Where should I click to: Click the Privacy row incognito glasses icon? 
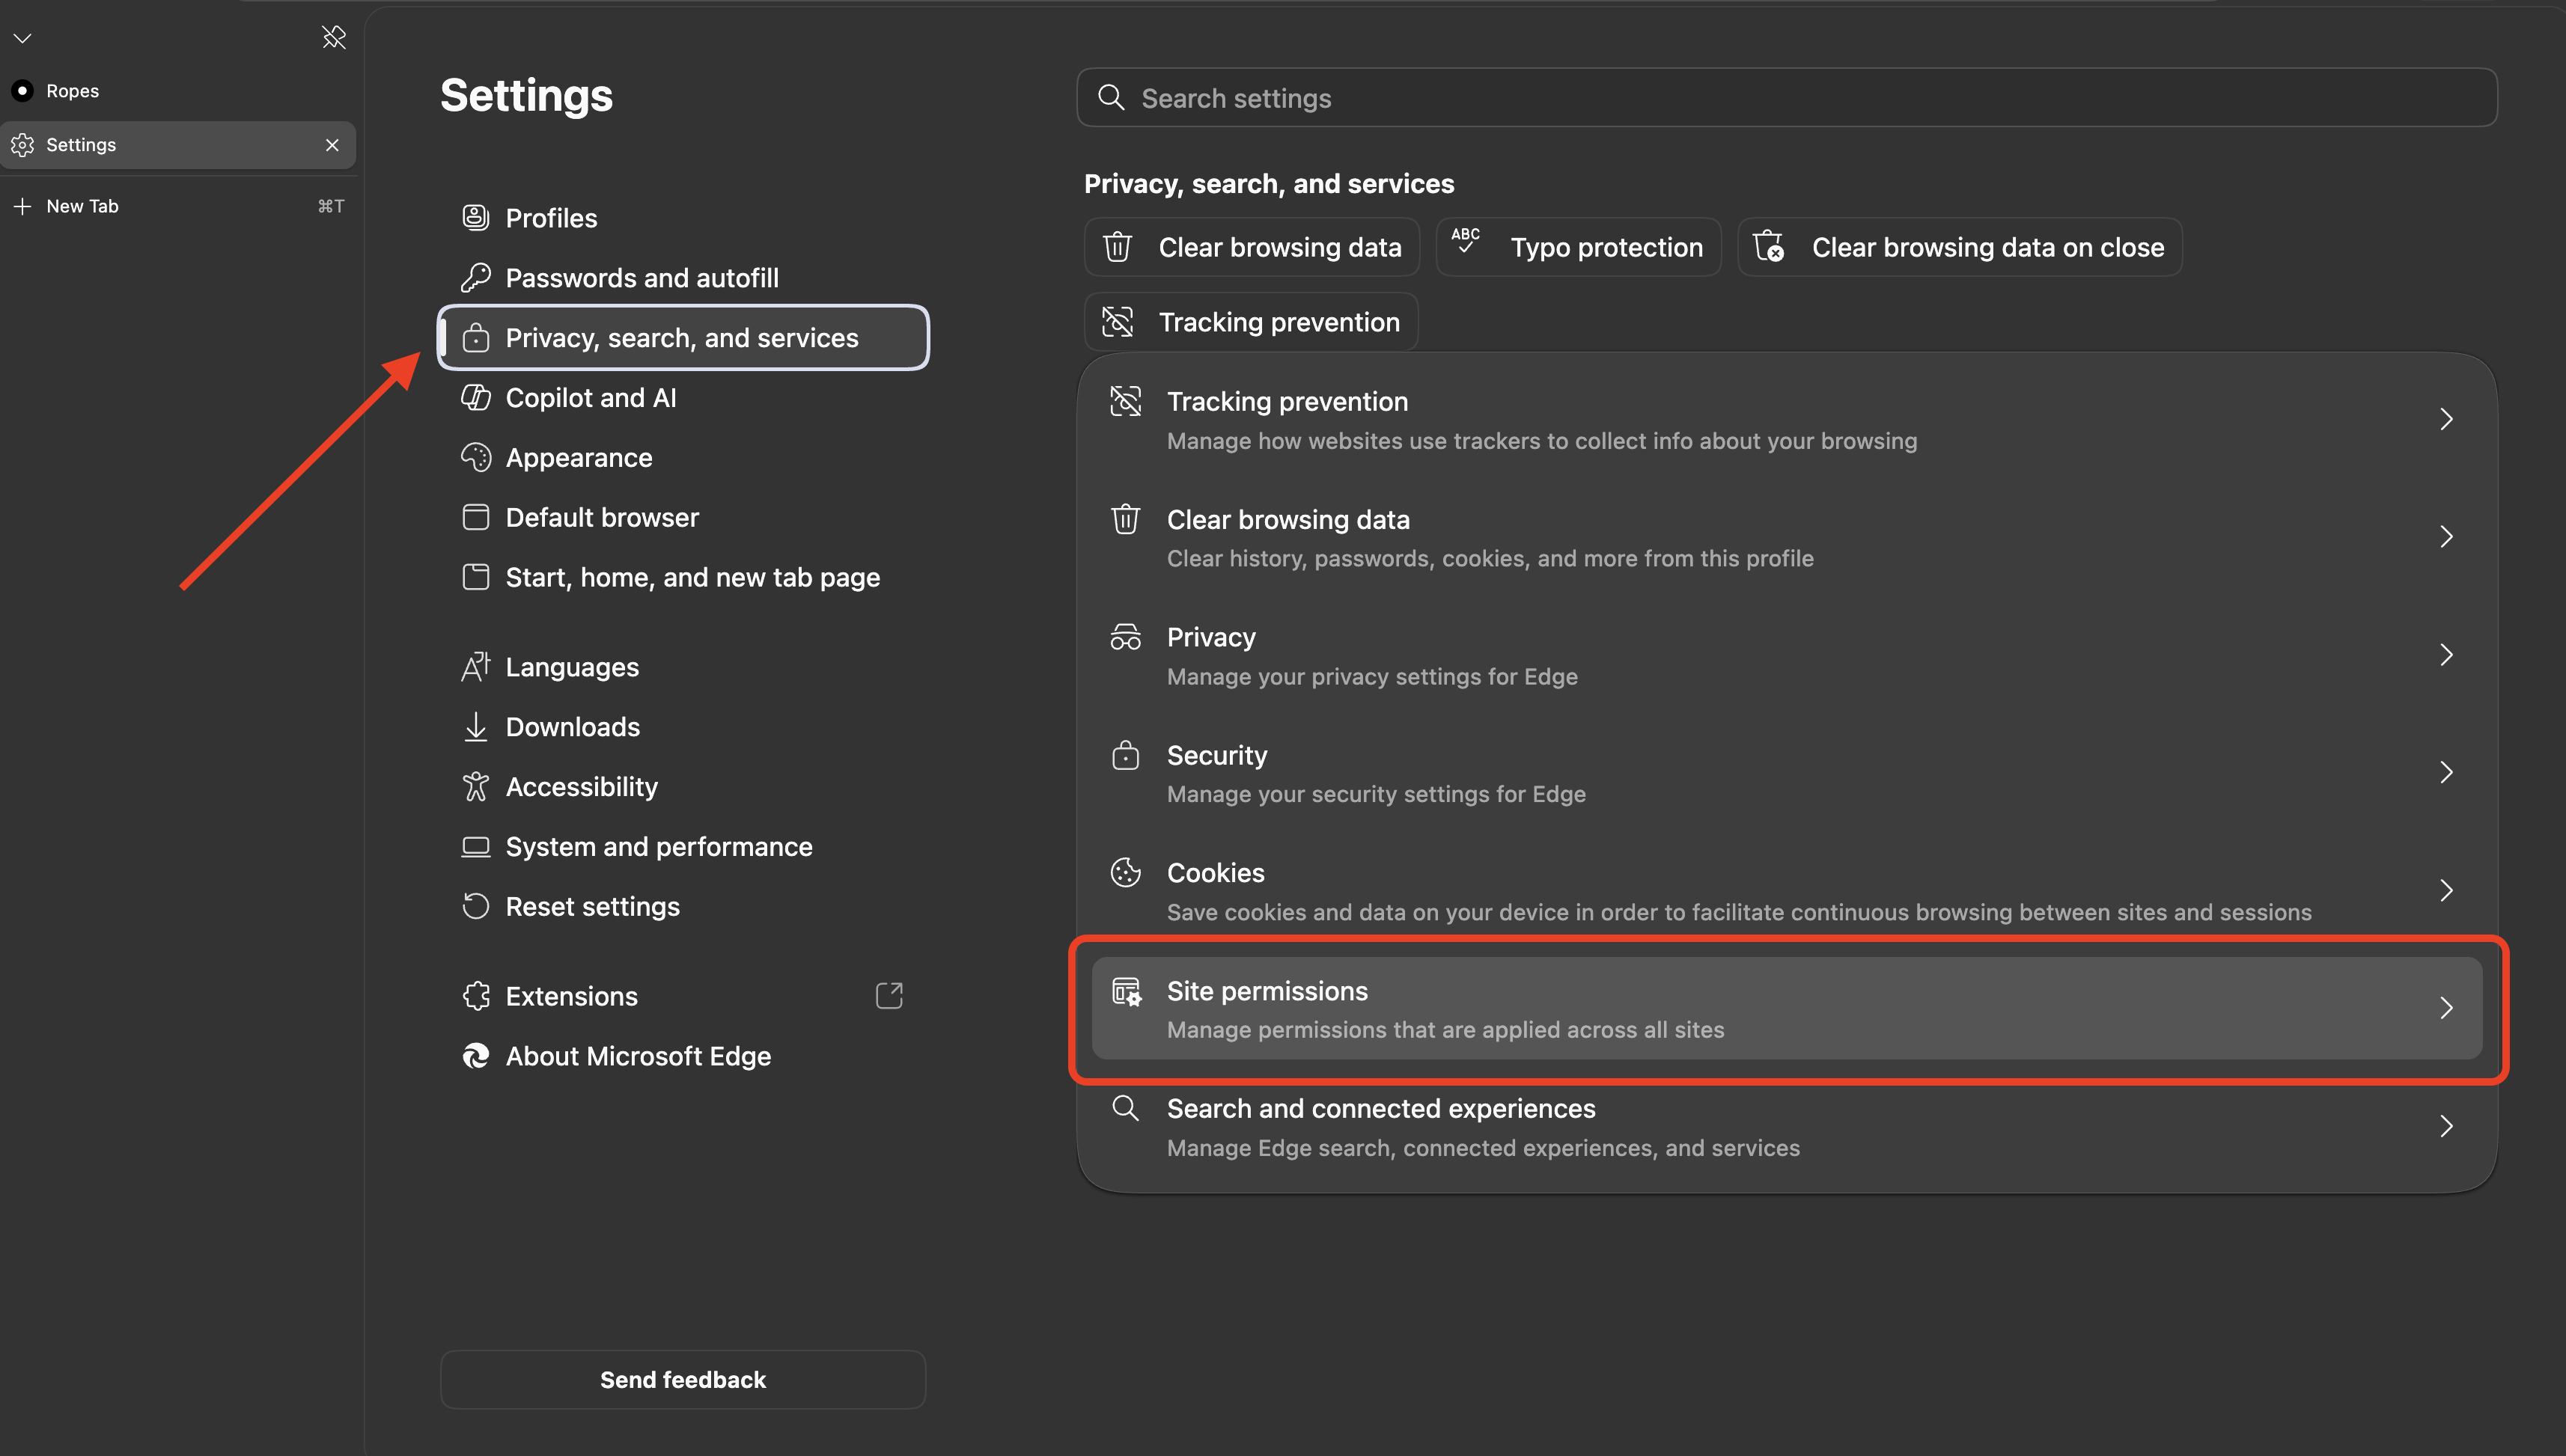(1126, 636)
